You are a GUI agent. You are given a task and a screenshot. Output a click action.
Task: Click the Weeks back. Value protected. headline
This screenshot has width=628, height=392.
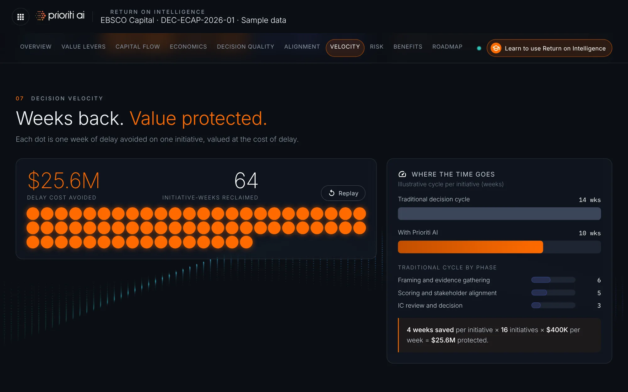point(141,118)
